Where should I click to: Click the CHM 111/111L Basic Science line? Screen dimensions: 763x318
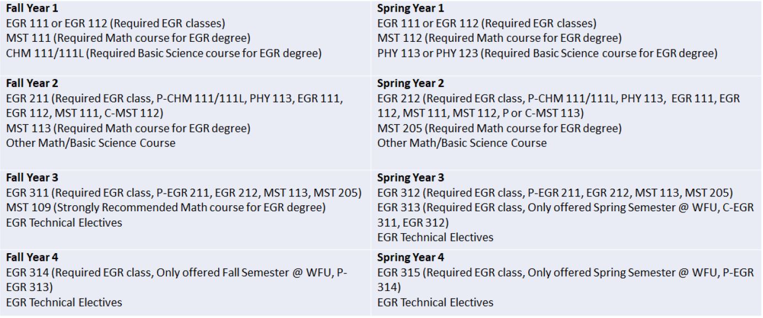(x=164, y=53)
